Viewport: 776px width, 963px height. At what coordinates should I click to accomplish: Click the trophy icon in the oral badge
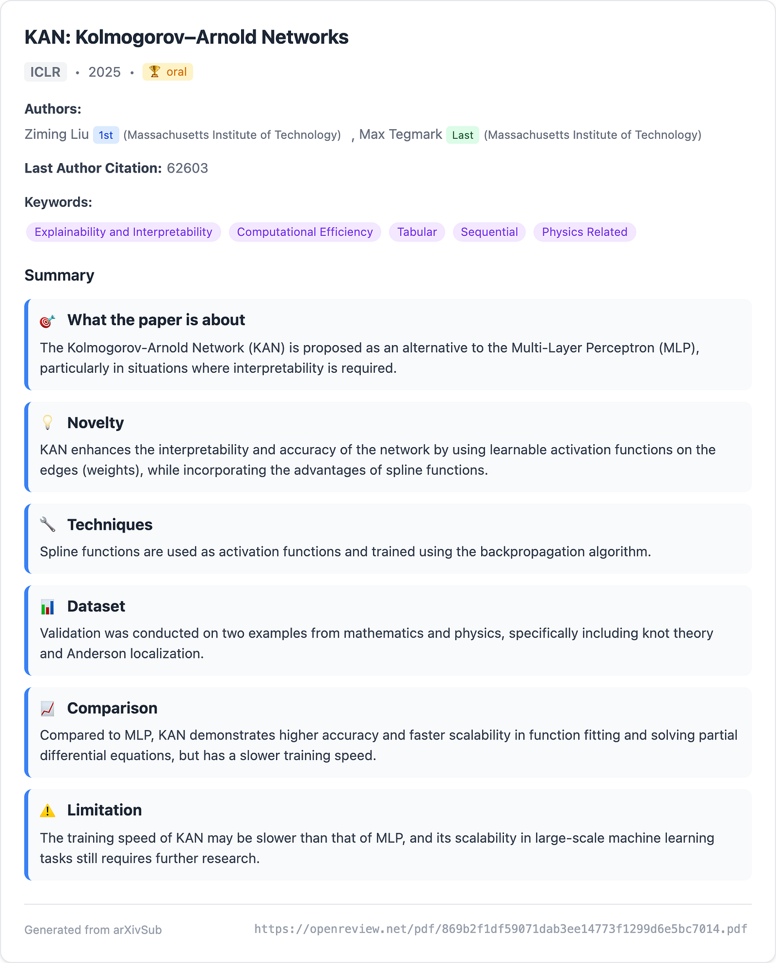click(x=155, y=72)
